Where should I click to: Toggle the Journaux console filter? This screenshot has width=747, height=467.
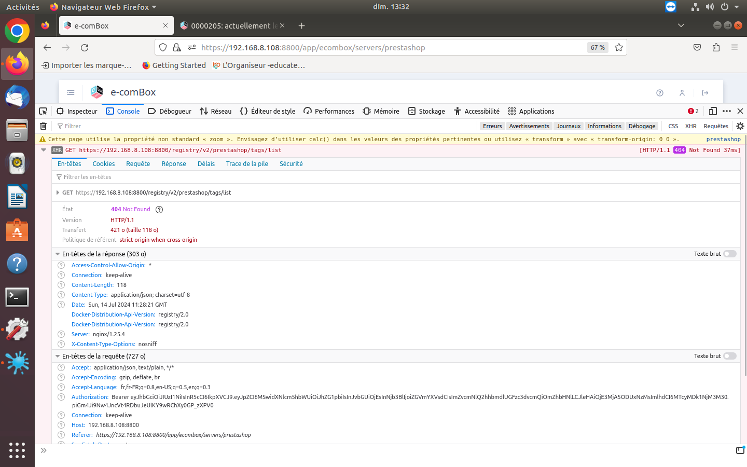pos(569,126)
